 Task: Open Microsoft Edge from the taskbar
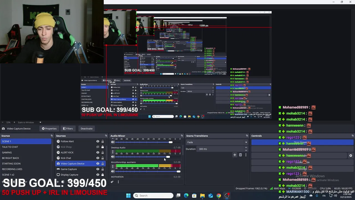[x=186, y=196]
